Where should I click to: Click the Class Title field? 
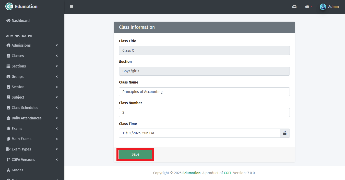pyautogui.click(x=204, y=50)
